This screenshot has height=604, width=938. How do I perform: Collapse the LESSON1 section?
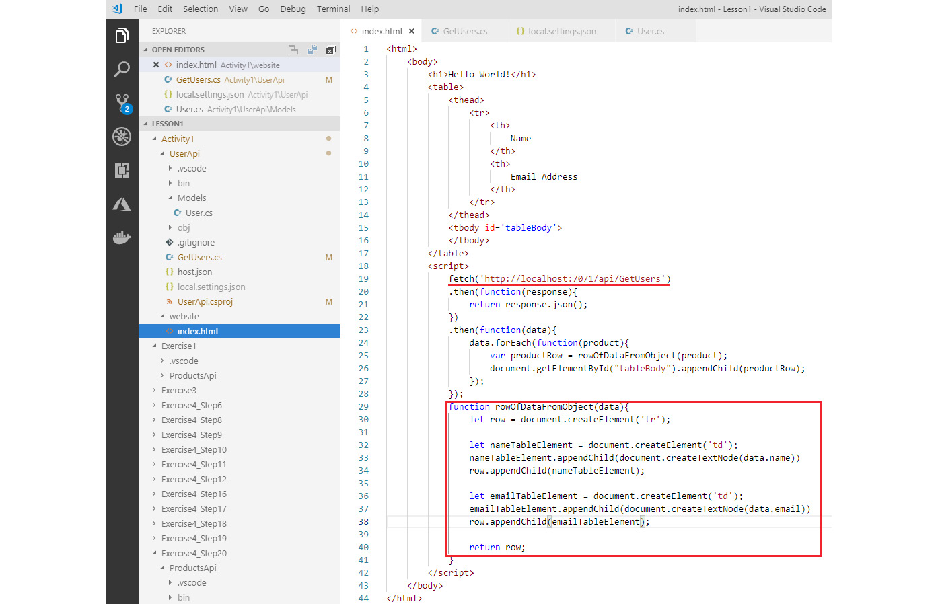[x=146, y=124]
